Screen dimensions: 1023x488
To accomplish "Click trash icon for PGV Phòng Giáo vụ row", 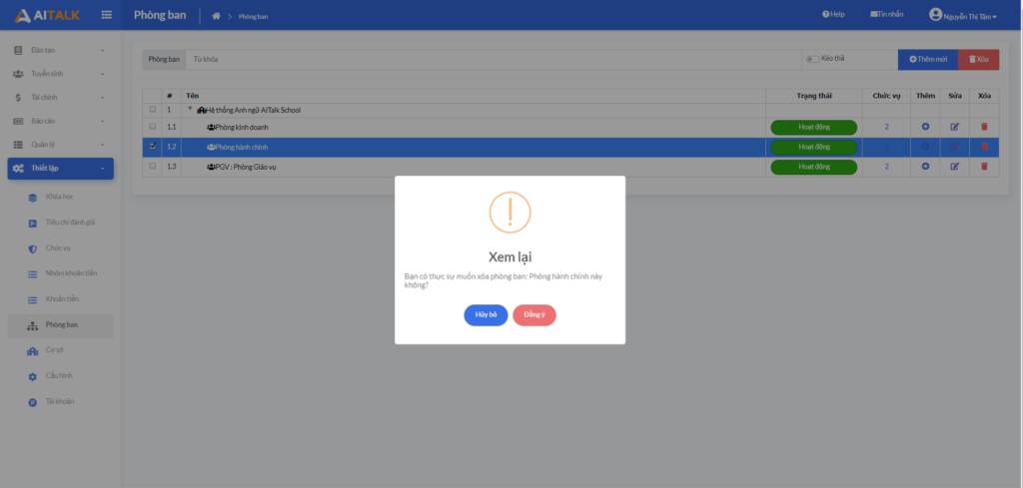I will click(984, 166).
